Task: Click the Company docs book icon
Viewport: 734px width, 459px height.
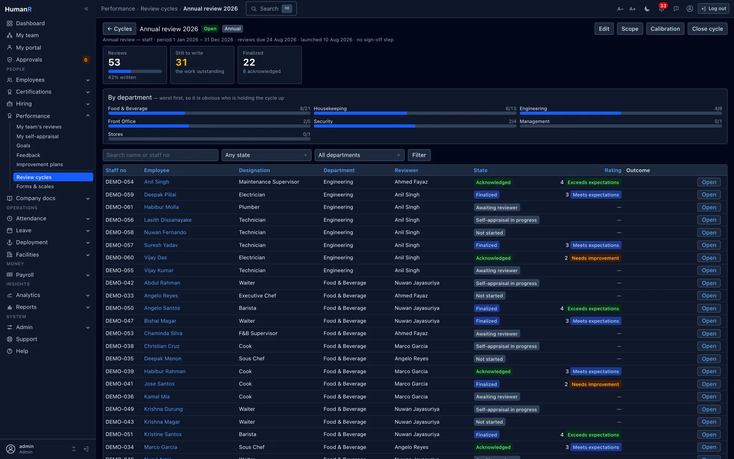Action: [10, 198]
